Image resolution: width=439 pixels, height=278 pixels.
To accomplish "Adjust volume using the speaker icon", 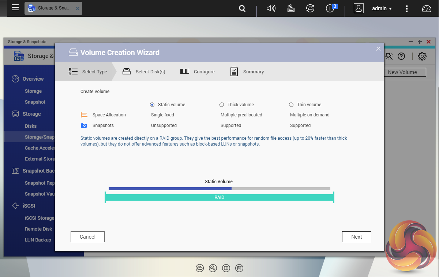I will pos(271,8).
